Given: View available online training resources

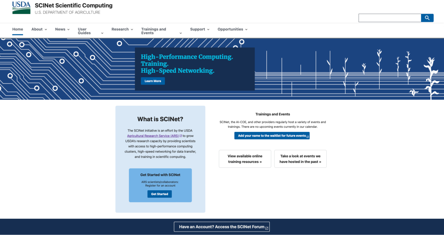Looking at the screenshot, I should [245, 159].
